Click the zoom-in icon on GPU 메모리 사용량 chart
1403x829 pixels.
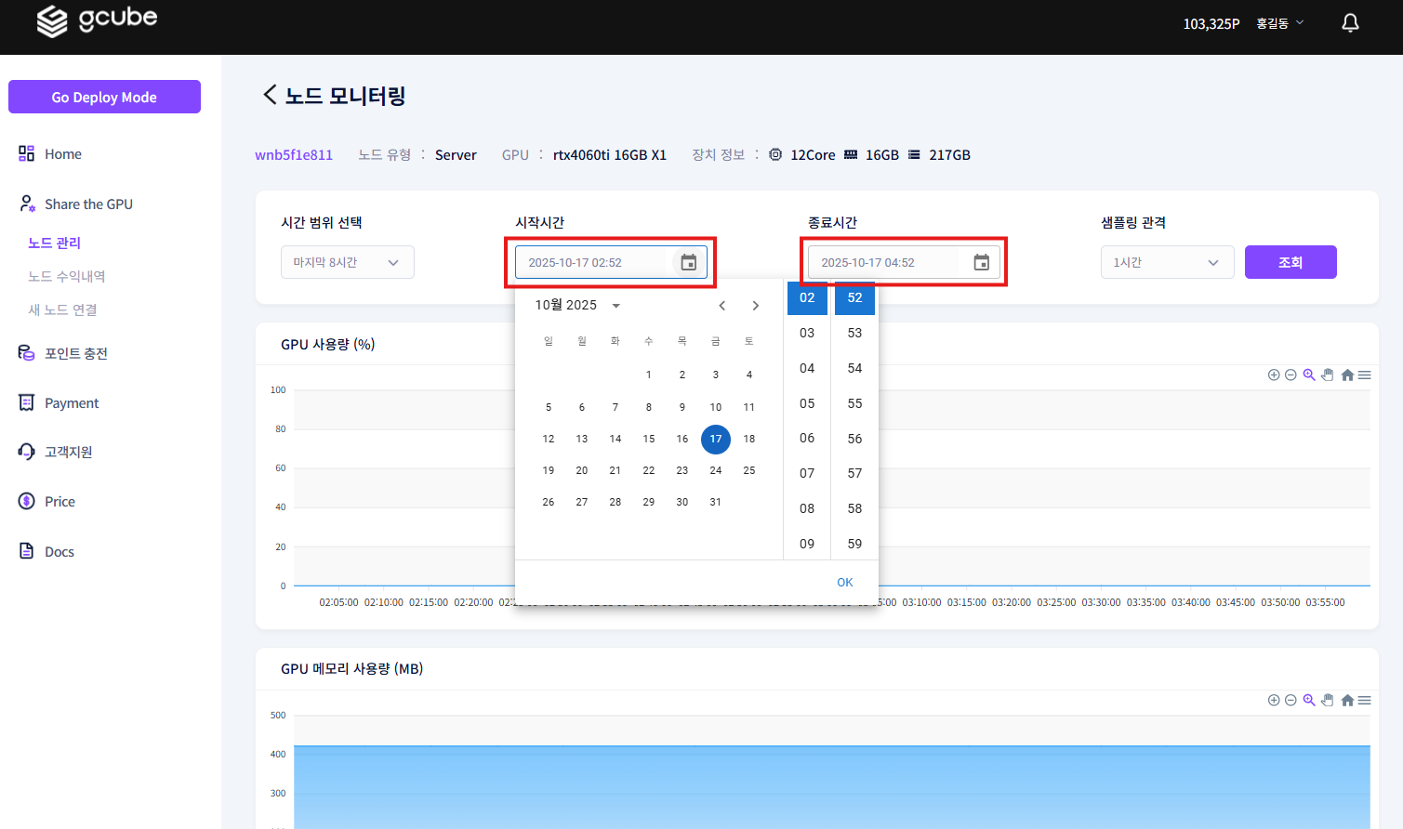point(1274,700)
